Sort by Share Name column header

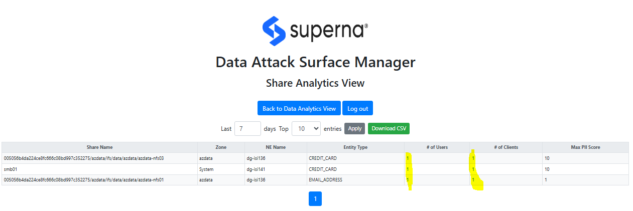click(x=99, y=147)
